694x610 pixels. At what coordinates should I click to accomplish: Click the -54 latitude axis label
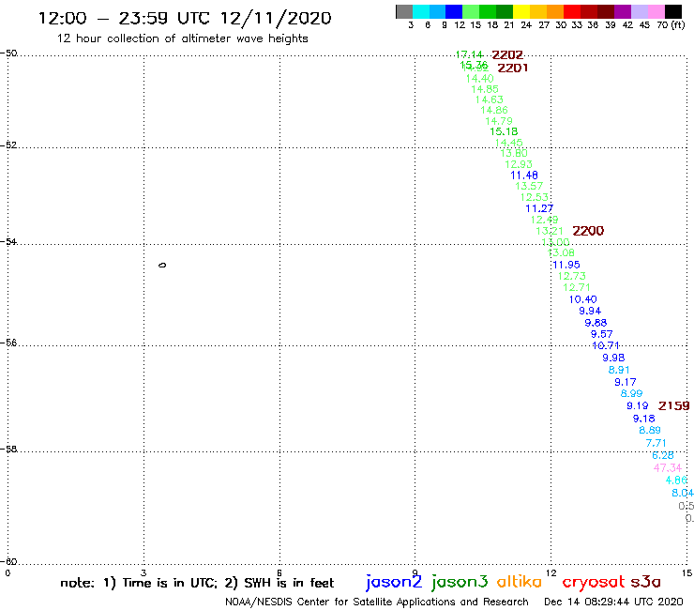coord(8,241)
